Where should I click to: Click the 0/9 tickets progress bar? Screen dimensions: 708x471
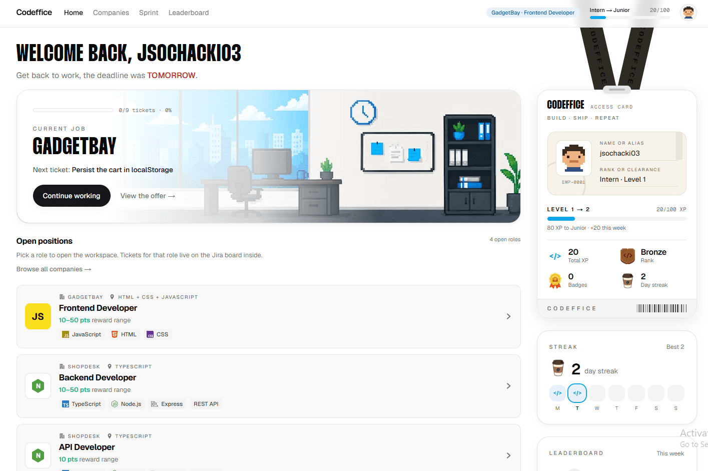click(73, 110)
